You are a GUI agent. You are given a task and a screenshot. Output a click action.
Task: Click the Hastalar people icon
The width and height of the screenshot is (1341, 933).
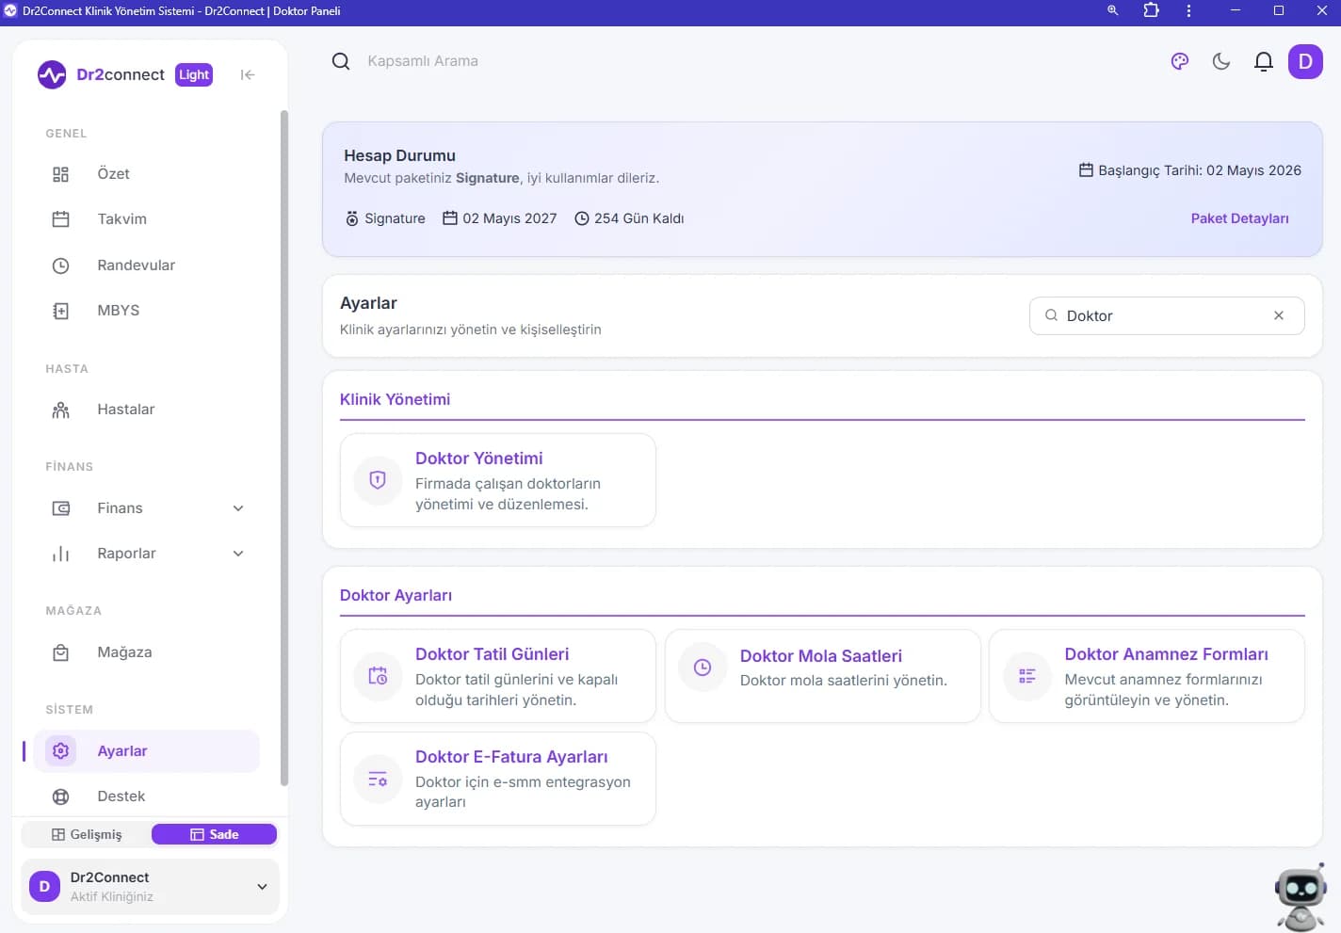(60, 410)
